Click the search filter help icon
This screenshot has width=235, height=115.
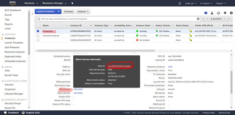click(198, 19)
